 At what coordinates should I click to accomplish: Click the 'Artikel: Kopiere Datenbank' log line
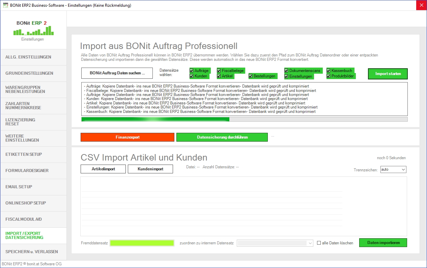pos(194,103)
